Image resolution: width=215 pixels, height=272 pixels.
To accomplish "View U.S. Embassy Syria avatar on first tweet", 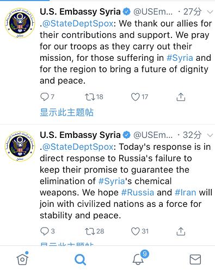I will 20,23.
